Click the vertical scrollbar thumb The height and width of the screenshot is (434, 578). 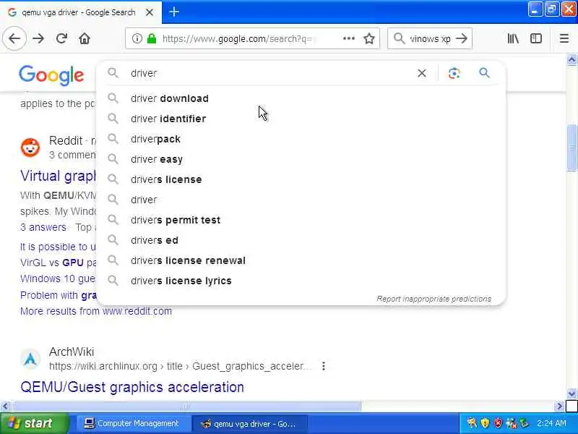pos(571,148)
